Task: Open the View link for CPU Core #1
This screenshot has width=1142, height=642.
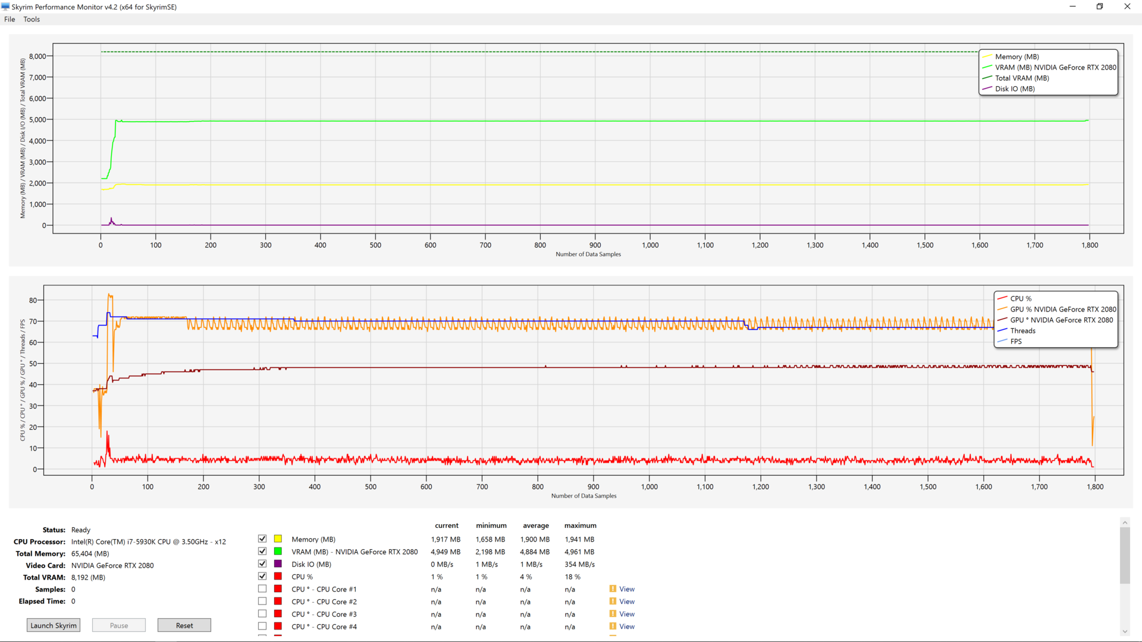Action: click(627, 589)
